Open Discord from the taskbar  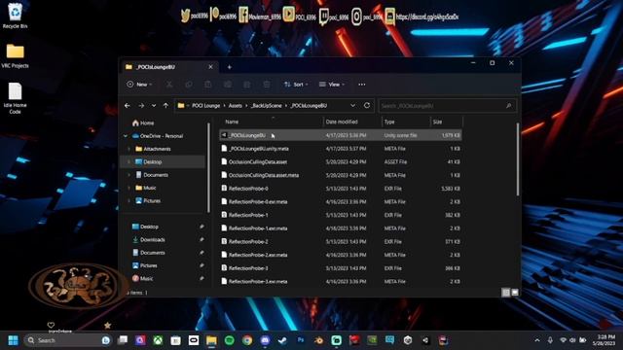coord(265,340)
